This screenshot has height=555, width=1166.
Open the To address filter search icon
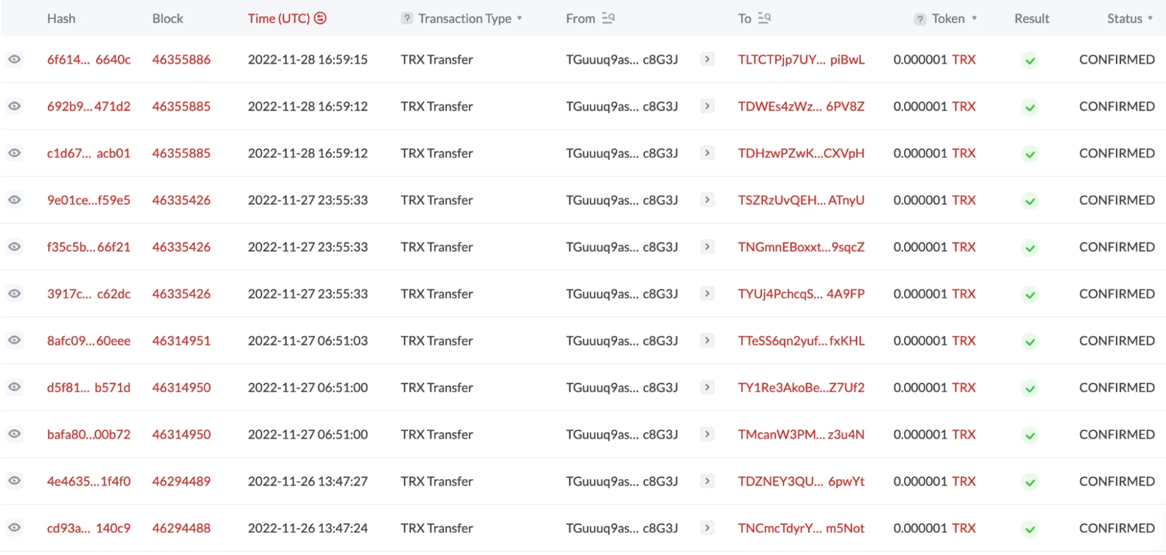(x=764, y=19)
